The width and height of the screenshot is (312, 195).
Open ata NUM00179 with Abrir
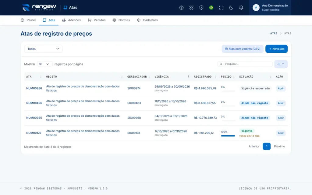click(x=281, y=133)
